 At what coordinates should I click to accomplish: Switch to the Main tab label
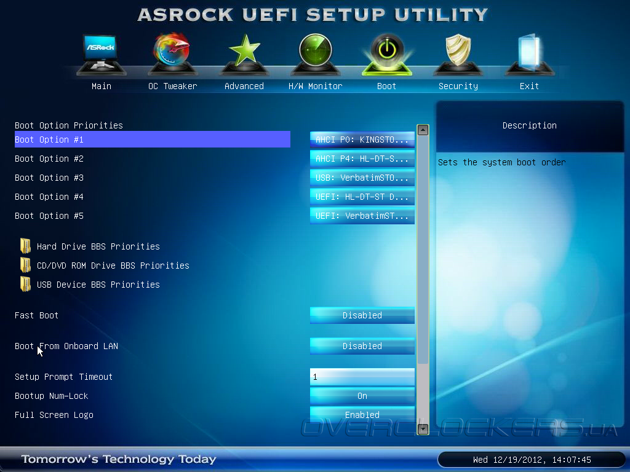[x=102, y=86]
